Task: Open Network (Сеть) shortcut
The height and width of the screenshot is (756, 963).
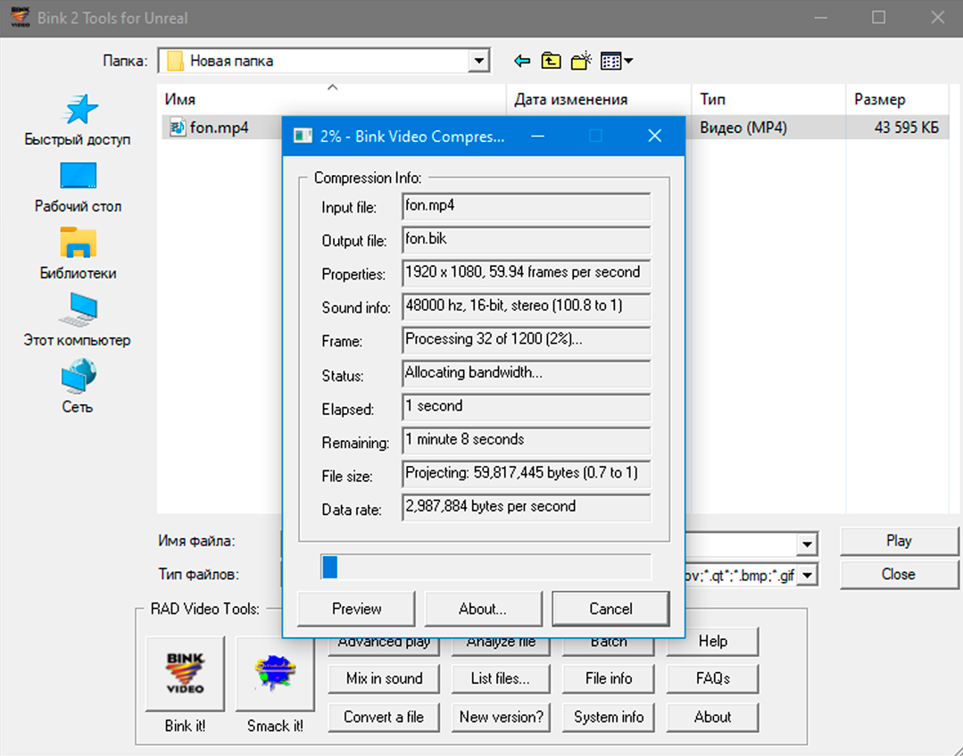Action: [x=78, y=387]
